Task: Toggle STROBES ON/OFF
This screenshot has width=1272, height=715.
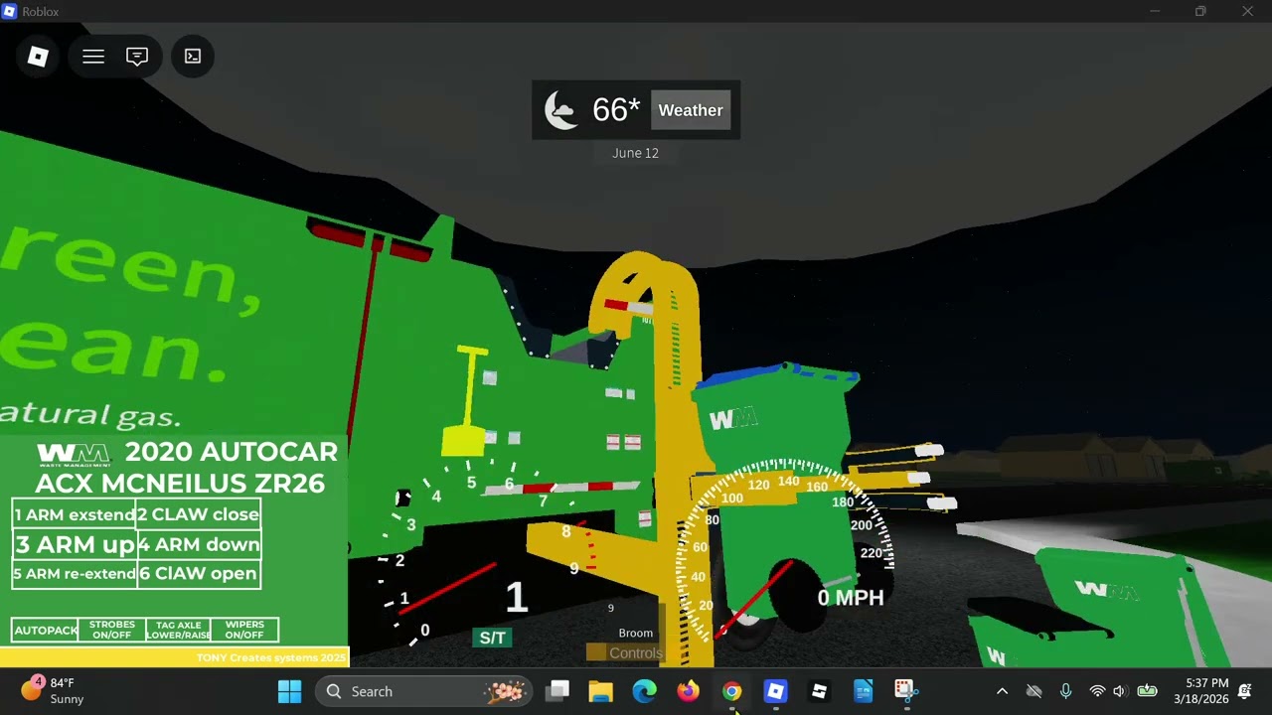Action: click(111, 631)
